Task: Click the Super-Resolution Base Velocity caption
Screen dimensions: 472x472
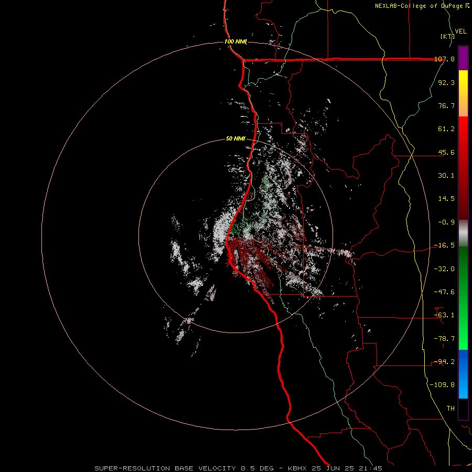Action: [x=239, y=468]
